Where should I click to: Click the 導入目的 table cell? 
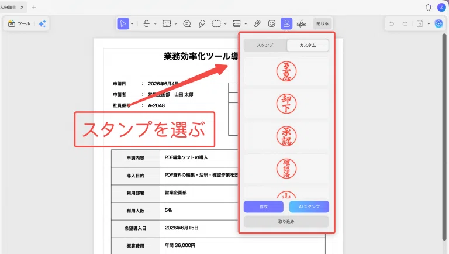(x=136, y=176)
